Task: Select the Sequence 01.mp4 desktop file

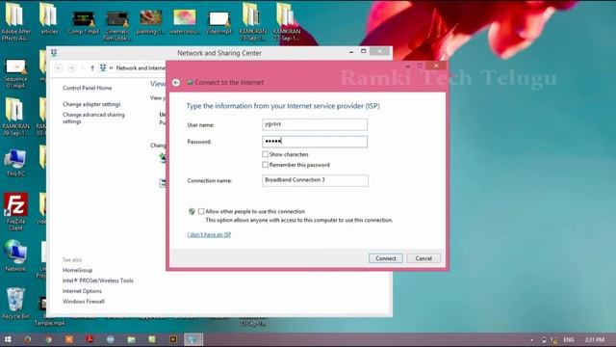Action: (15, 73)
